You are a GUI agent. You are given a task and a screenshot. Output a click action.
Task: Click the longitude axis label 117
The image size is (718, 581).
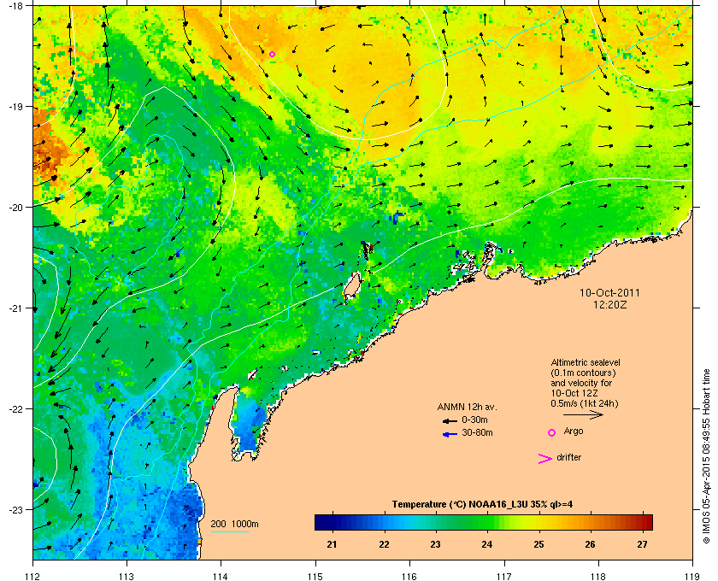(x=504, y=576)
